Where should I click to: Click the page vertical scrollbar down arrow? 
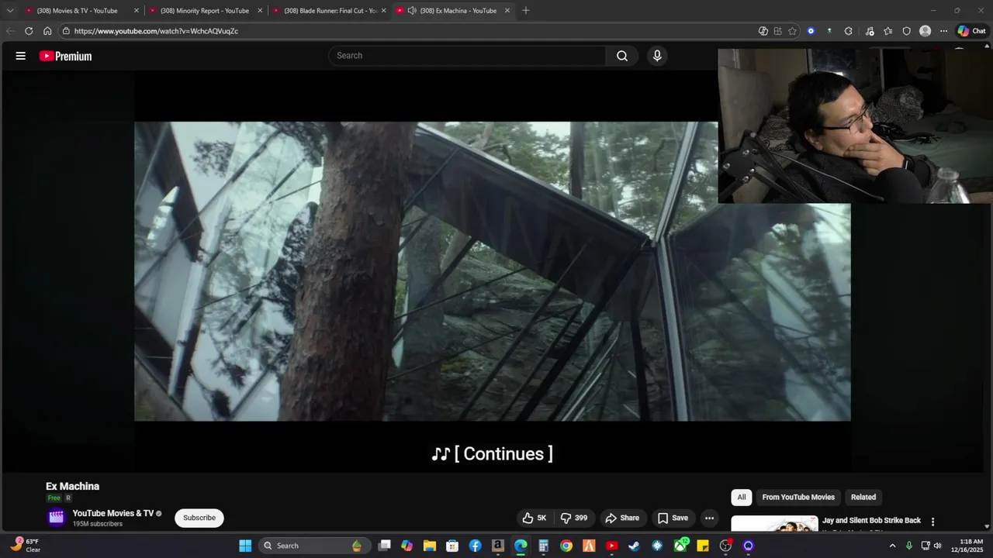pyautogui.click(x=987, y=526)
